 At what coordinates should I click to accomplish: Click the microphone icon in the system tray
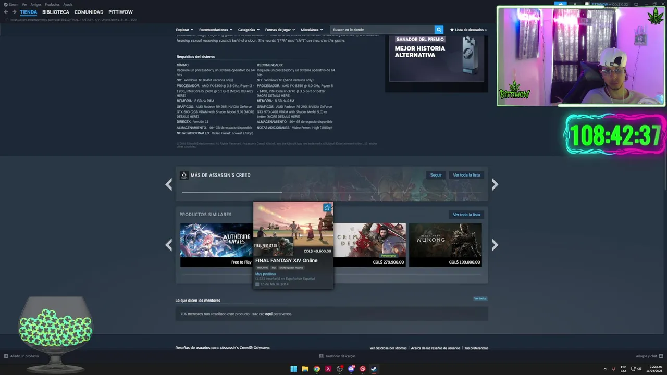613,369
